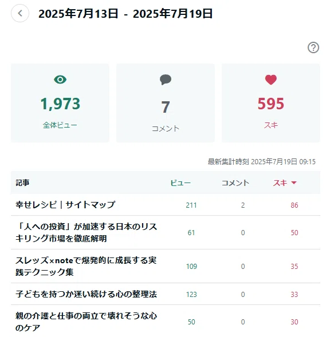Open 親の介護と仕事の両立 article
The width and height of the screenshot is (326, 337).
pos(86,322)
